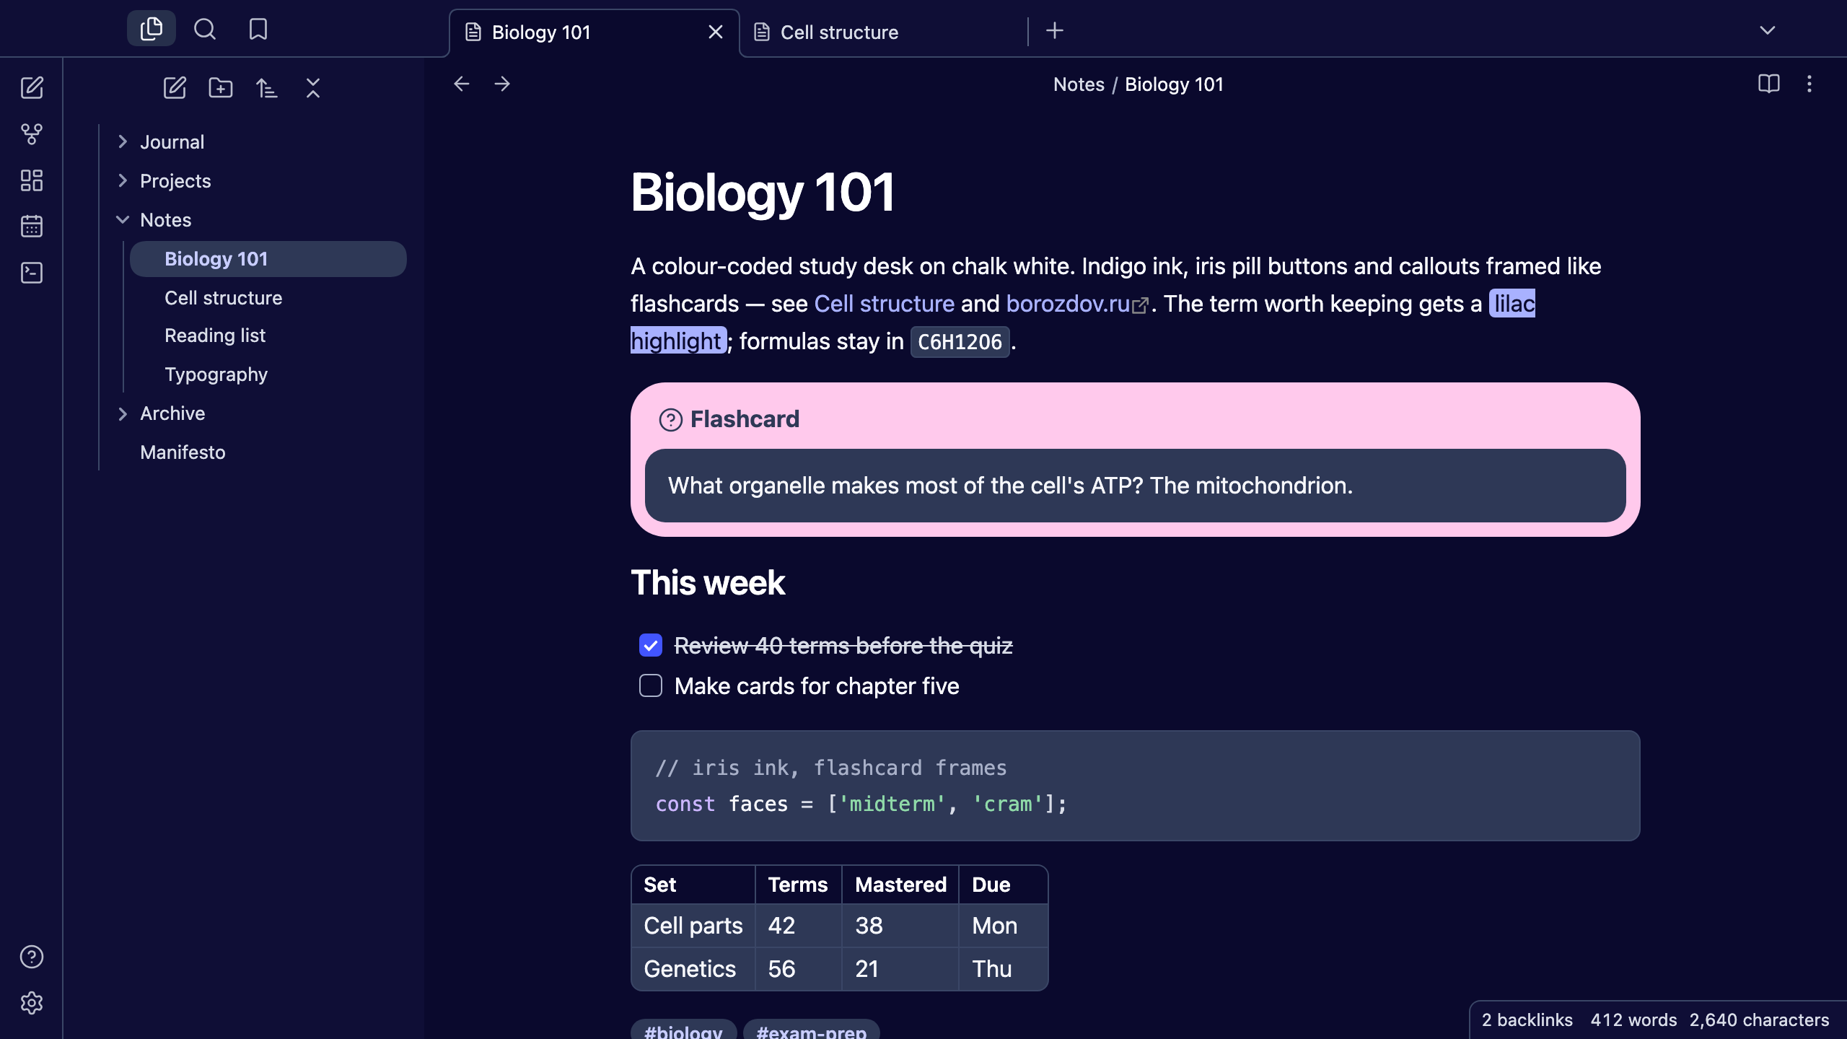
Task: Select the Biology 101 tab
Action: point(595,32)
